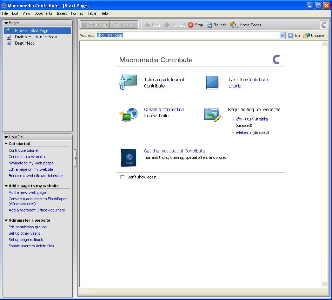The height and width of the screenshot is (300, 332).
Task: Click Set up page rollback link
Action: tap(26, 240)
